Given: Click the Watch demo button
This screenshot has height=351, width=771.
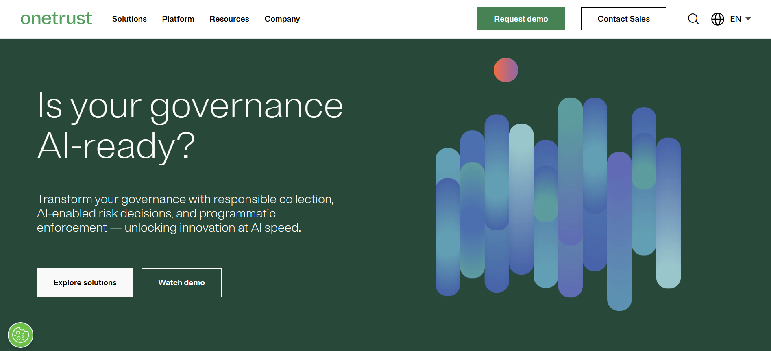Looking at the screenshot, I should (x=181, y=283).
